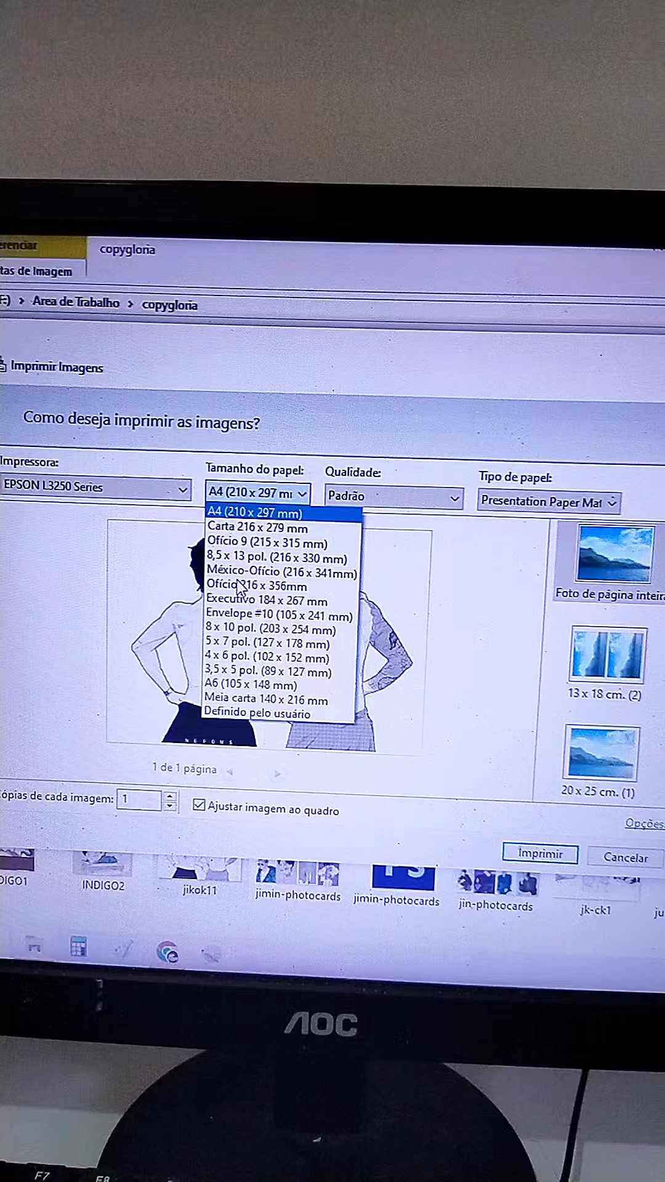Open the Tipo de papel dropdown

tap(549, 502)
